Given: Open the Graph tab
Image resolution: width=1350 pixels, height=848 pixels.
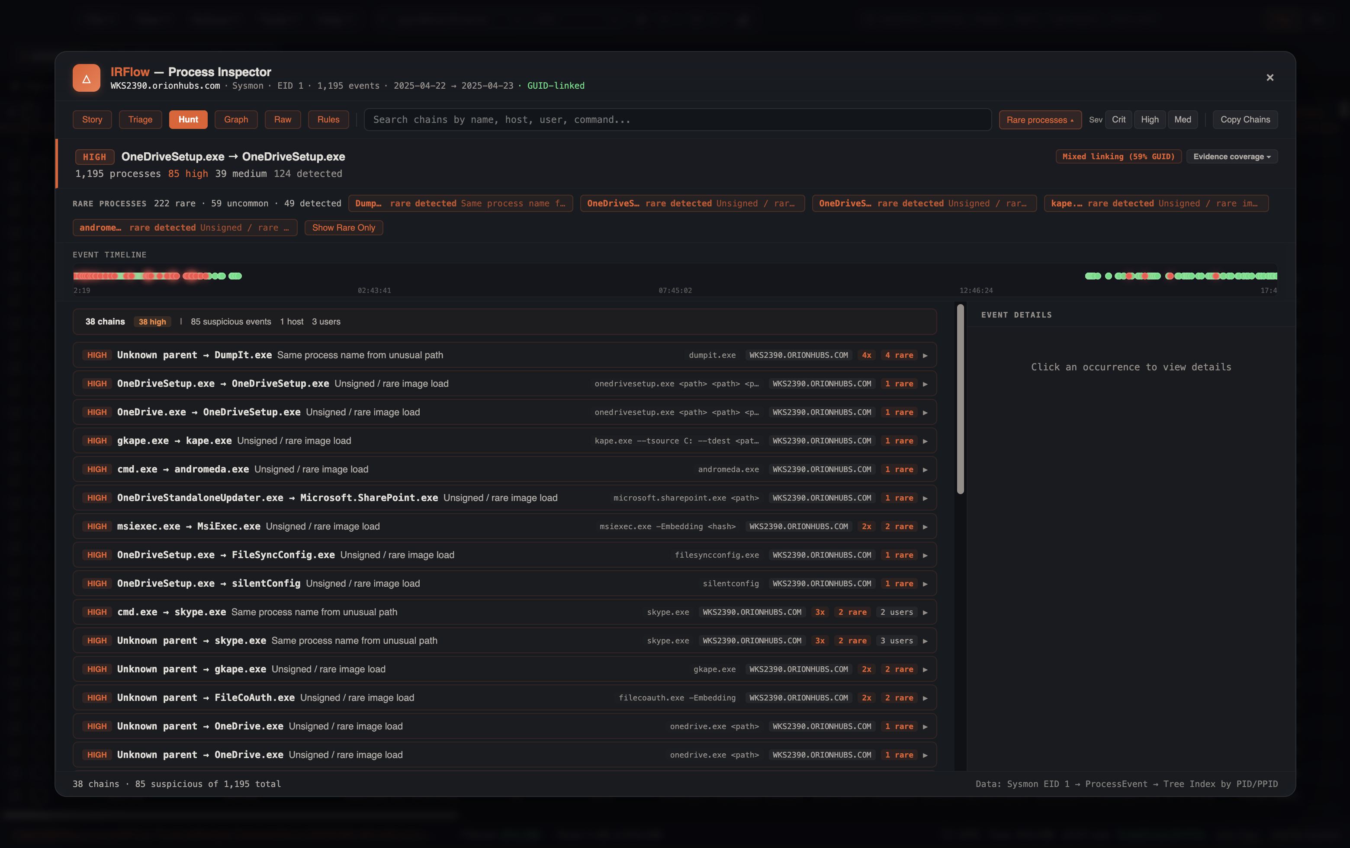Looking at the screenshot, I should [x=236, y=119].
